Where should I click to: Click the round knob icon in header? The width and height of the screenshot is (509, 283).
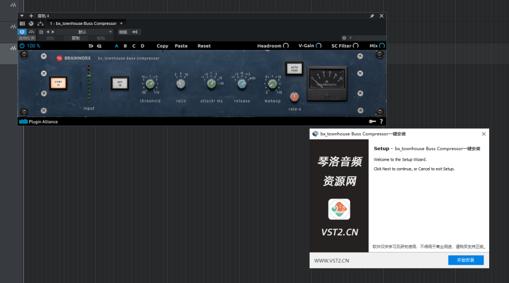31,23
